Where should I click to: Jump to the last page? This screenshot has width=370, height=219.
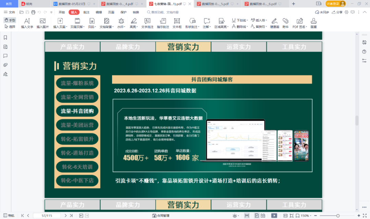click(71, 216)
